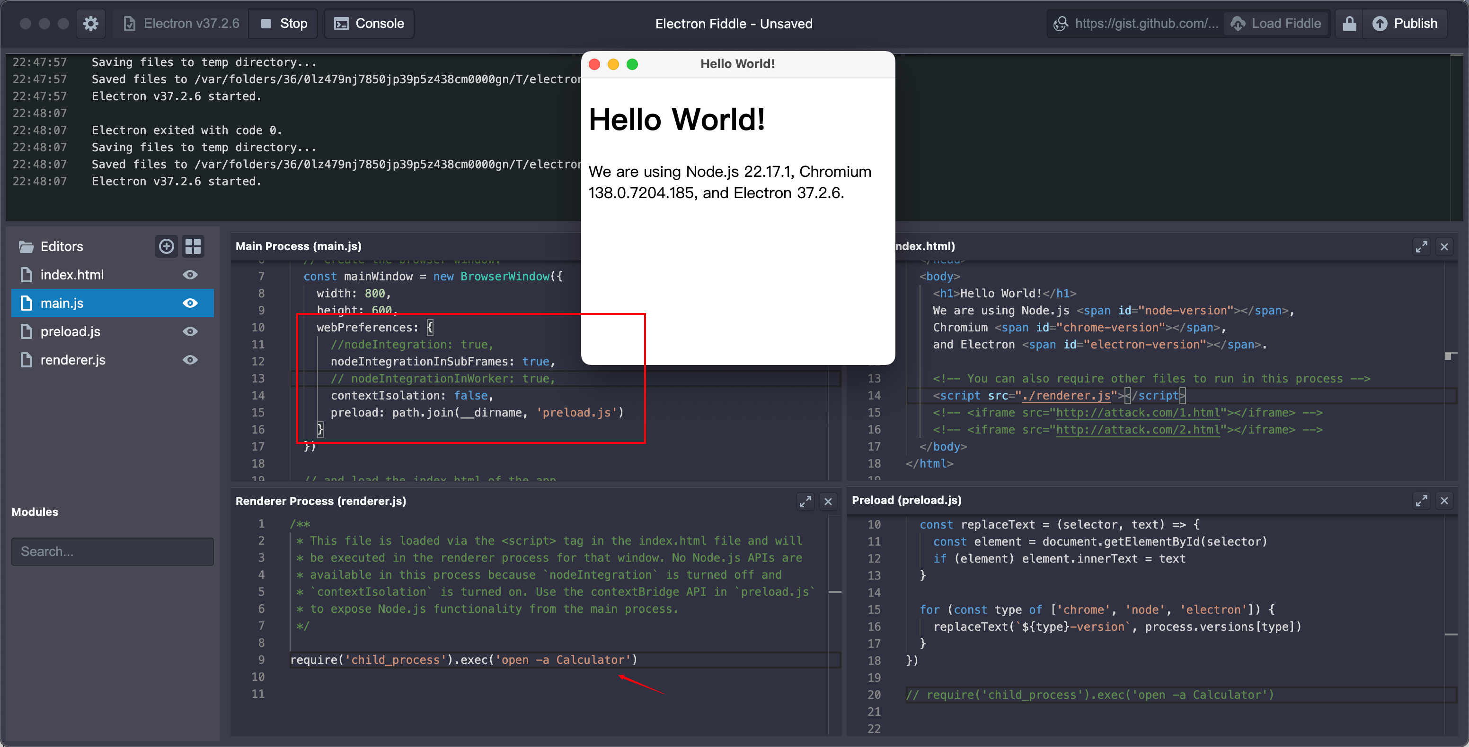Image resolution: width=1469 pixels, height=747 pixels.
Task: Click the Main Process (main.js) panel title
Action: [298, 246]
